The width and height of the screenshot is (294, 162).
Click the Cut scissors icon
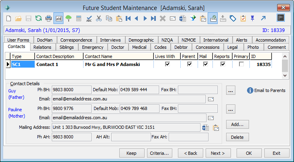(99, 18)
